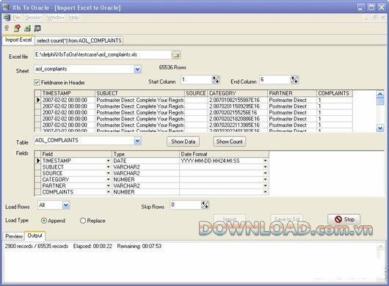Switch to the select count(*) query tab
This screenshot has height=286, width=389.
[x=79, y=40]
